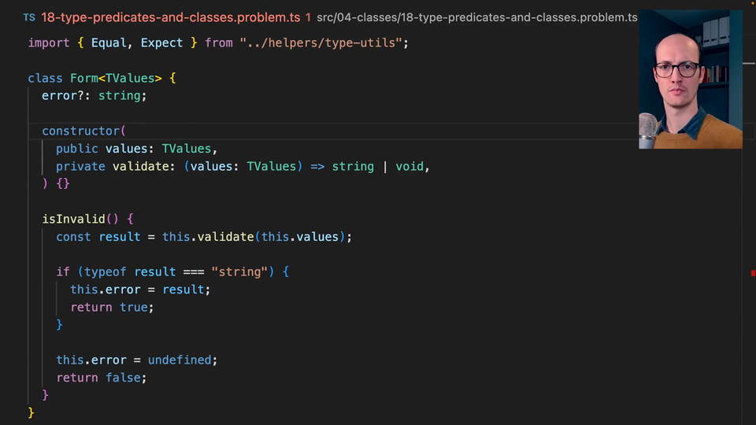The height and width of the screenshot is (425, 756).
Task: Click the src/04-classes file path breadcrumb
Action: coord(476,17)
